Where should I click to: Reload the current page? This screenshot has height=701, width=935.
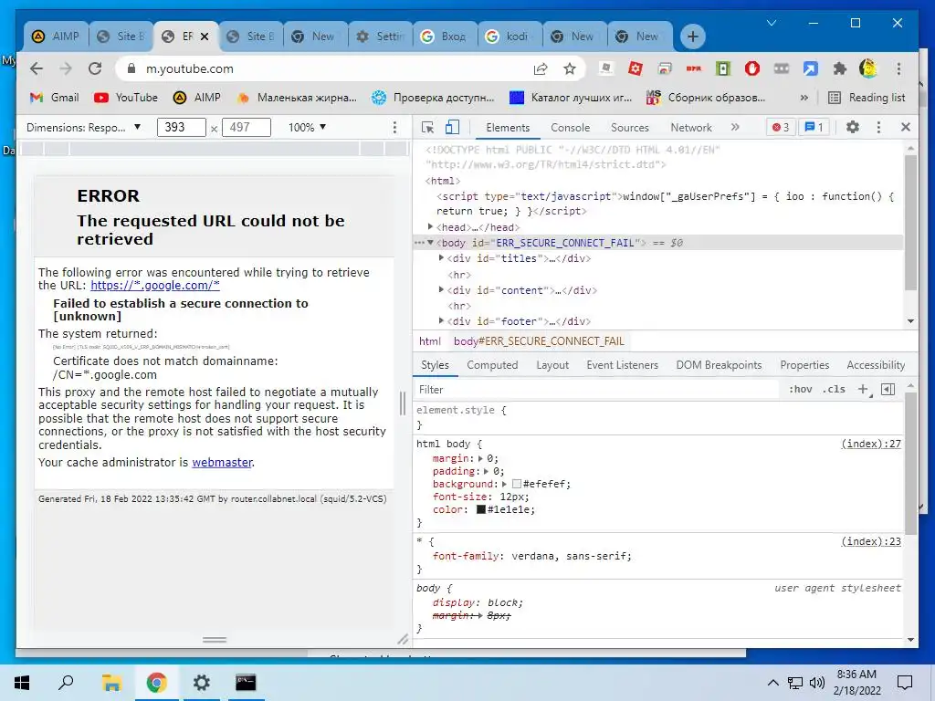[x=95, y=68]
